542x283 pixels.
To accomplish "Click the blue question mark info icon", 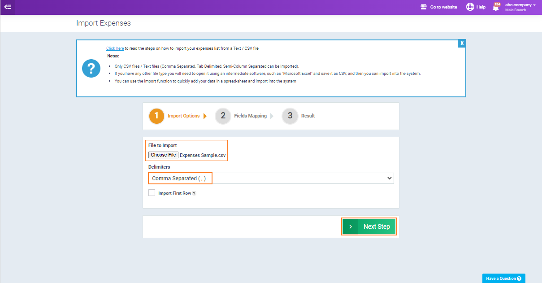I will (x=91, y=68).
